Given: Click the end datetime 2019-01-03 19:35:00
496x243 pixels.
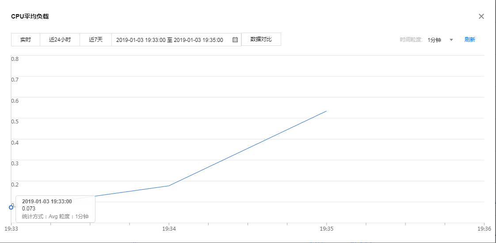Looking at the screenshot, I should click(x=198, y=40).
